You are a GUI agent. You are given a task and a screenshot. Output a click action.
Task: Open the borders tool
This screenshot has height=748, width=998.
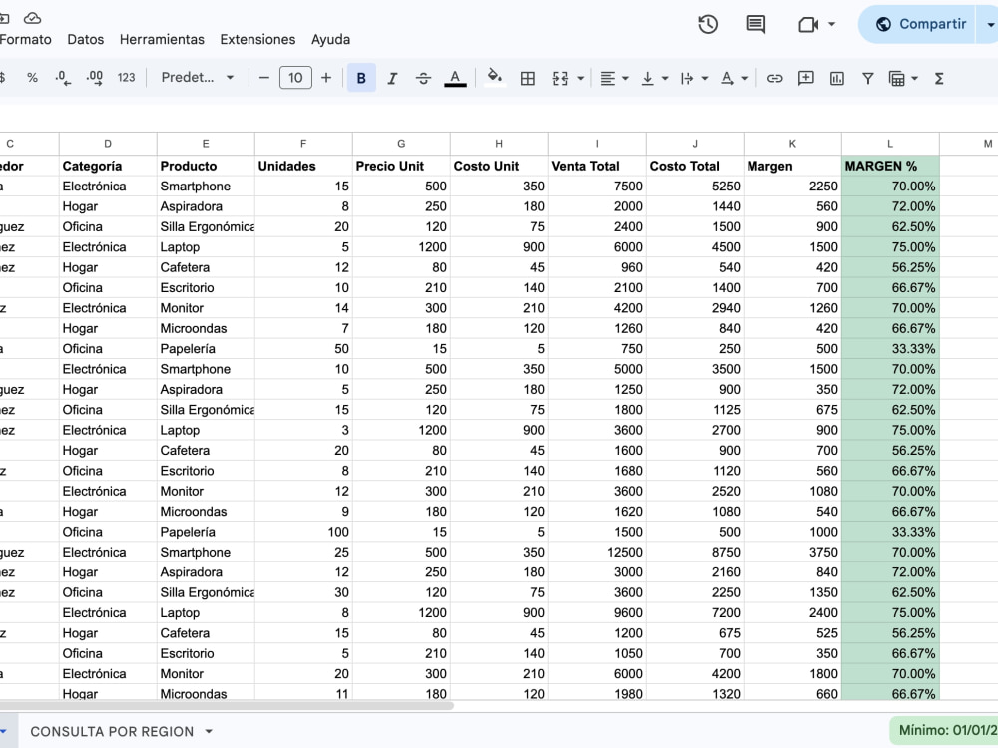528,78
